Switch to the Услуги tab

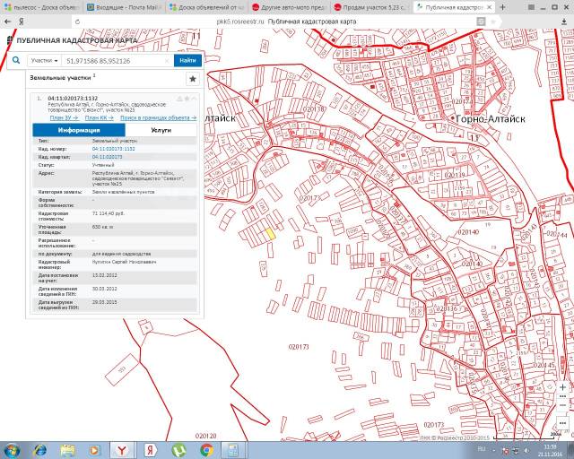click(161, 130)
